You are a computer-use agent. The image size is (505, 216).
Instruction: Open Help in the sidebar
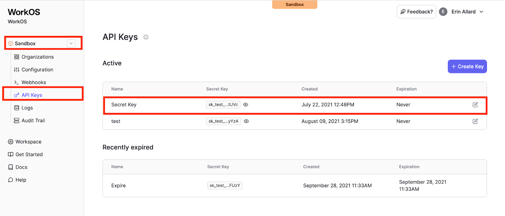(x=17, y=180)
